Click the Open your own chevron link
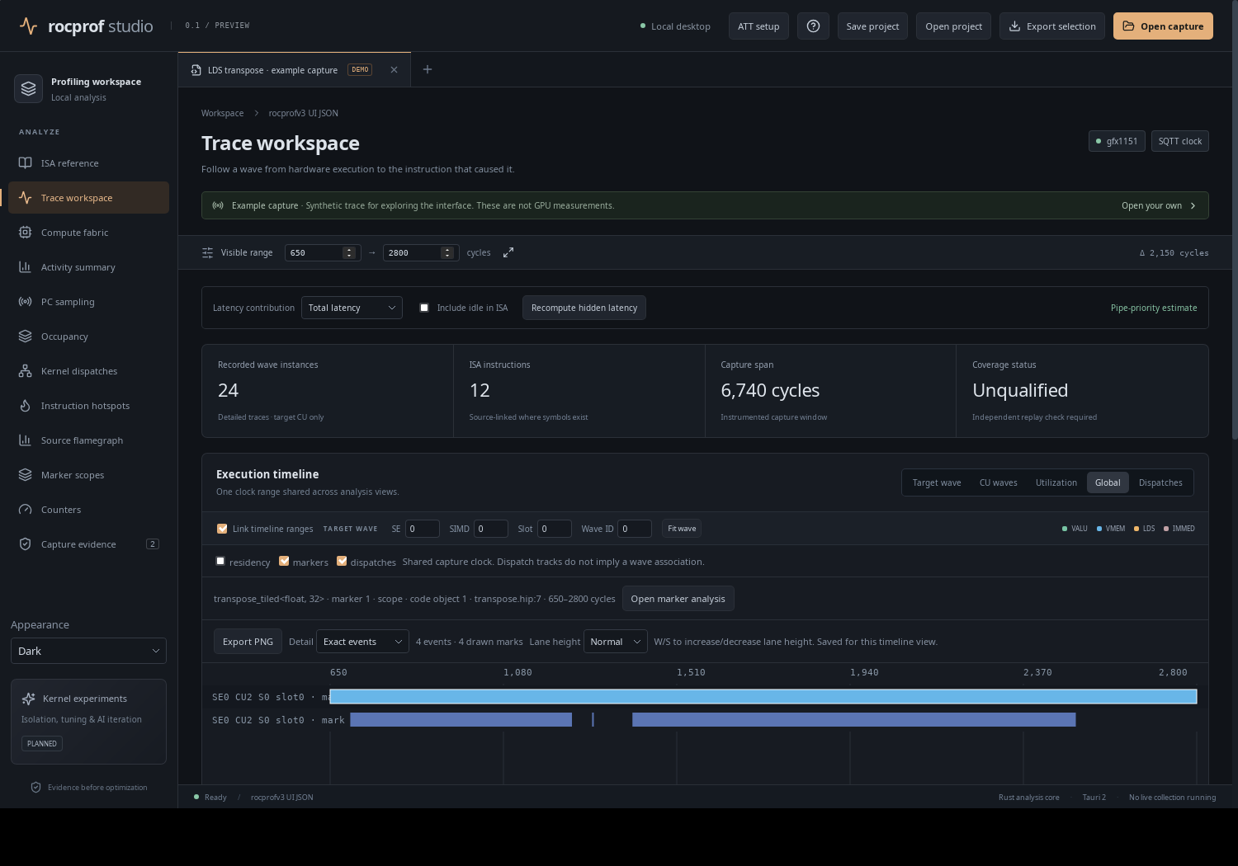The width and height of the screenshot is (1238, 866). 1159,205
